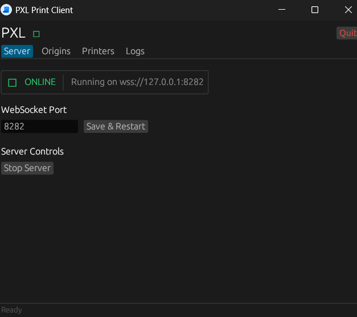
Task: Minimize the PXL Print Client window
Action: pyautogui.click(x=282, y=10)
